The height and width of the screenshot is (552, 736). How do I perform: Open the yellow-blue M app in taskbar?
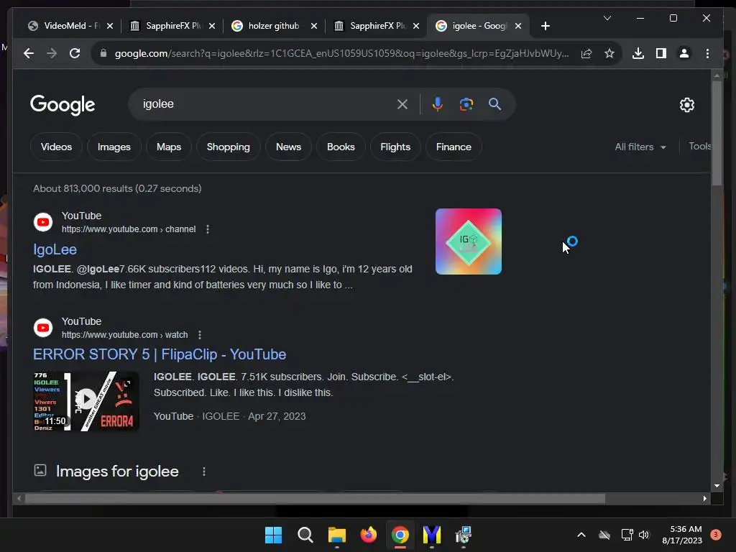click(x=432, y=535)
